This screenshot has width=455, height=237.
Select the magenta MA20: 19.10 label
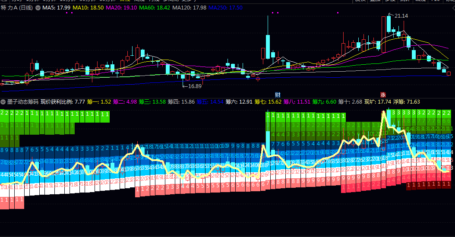click(121, 7)
